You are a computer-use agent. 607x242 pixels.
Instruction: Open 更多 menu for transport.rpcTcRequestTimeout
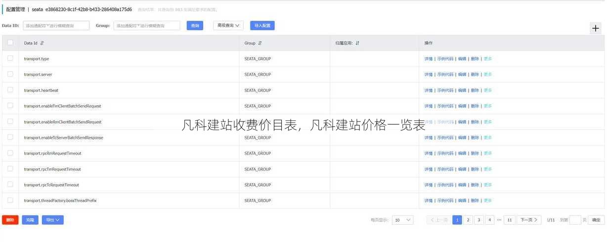tap(488, 185)
